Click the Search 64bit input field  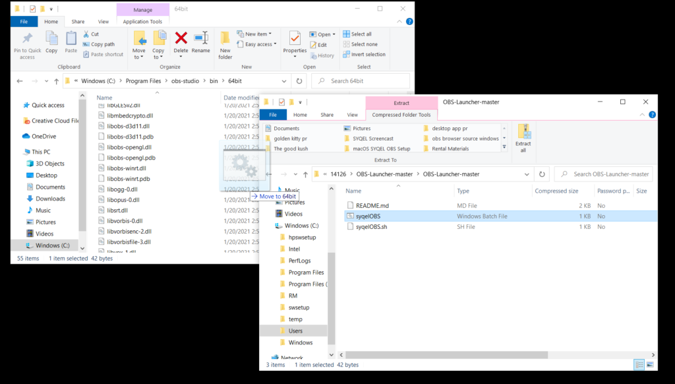[x=361, y=81]
